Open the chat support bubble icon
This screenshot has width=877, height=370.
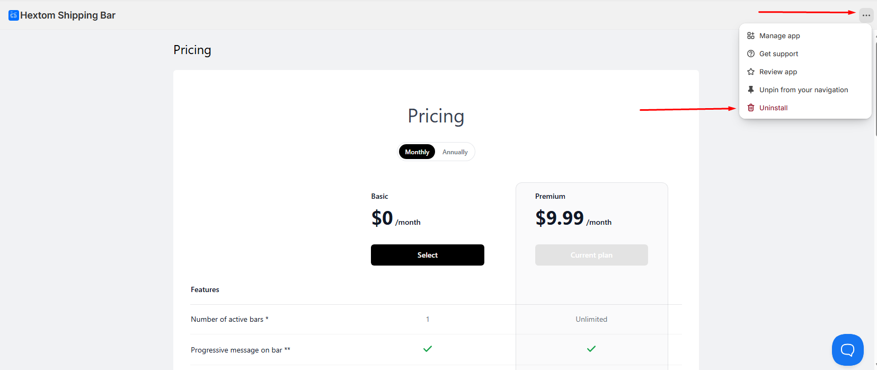click(x=847, y=350)
